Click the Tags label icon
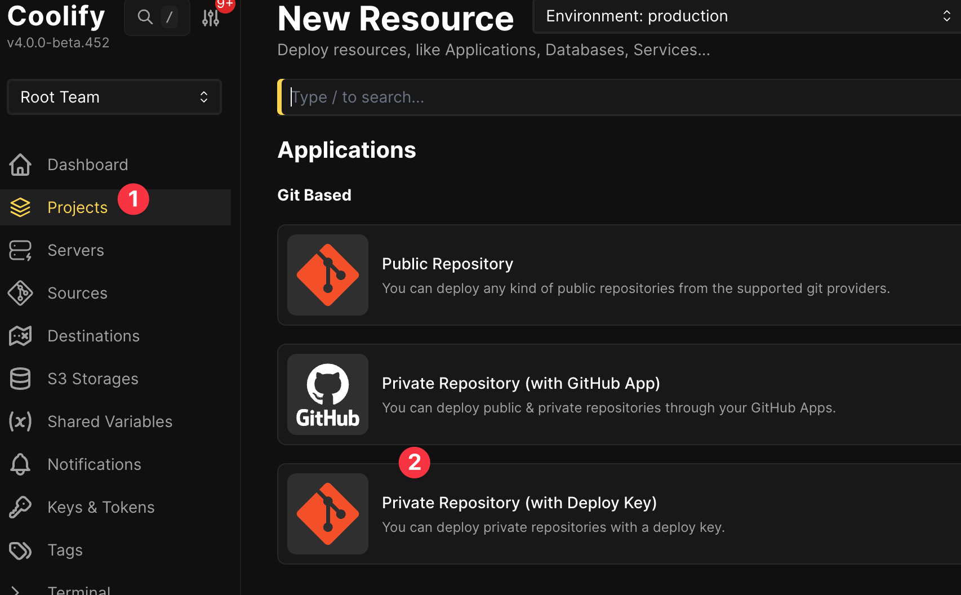Image resolution: width=961 pixels, height=595 pixels. 20,550
